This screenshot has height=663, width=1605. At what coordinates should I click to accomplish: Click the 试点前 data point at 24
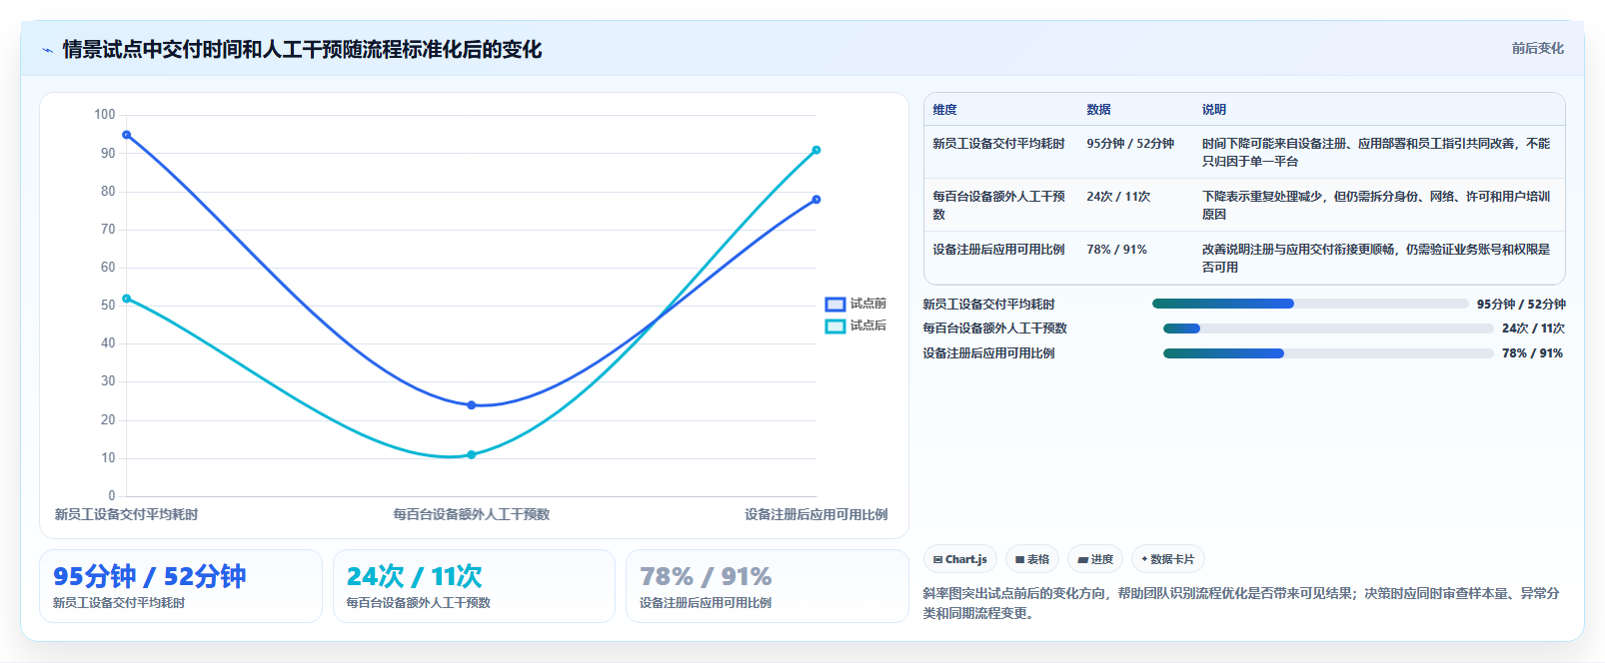[x=472, y=405]
